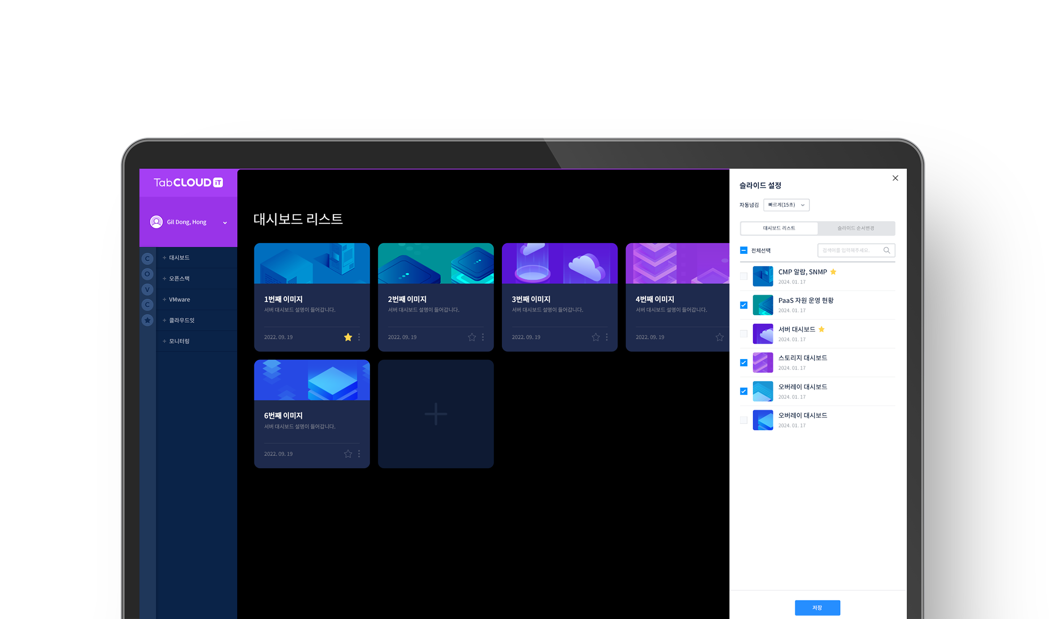
Task: Click the user avatar icon beside Gil Dong, Hong
Action: pyautogui.click(x=156, y=222)
